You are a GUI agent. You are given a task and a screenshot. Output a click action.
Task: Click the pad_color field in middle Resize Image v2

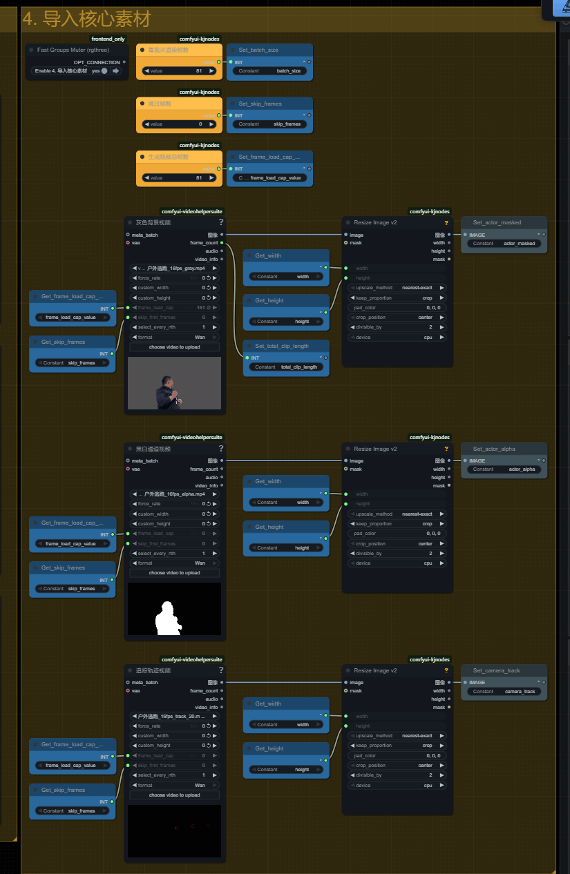397,534
